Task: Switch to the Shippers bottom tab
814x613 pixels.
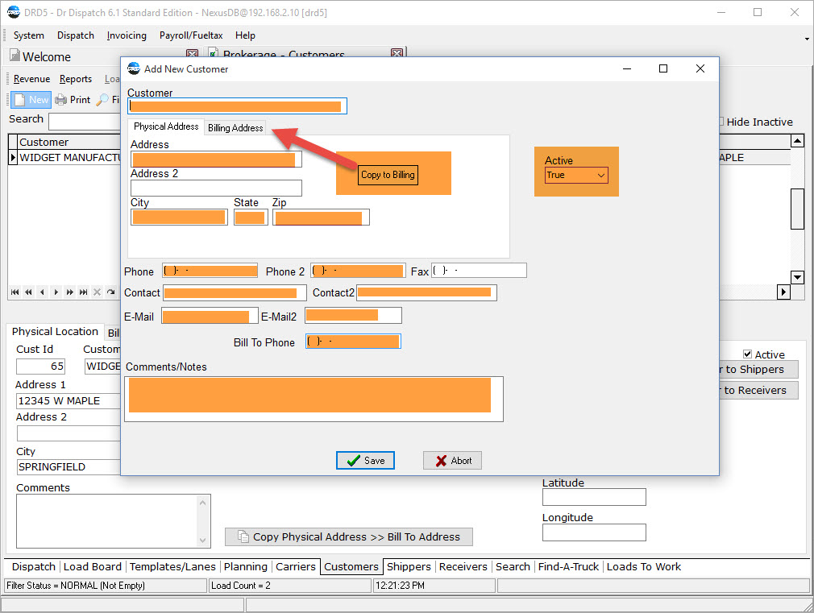Action: coord(409,566)
